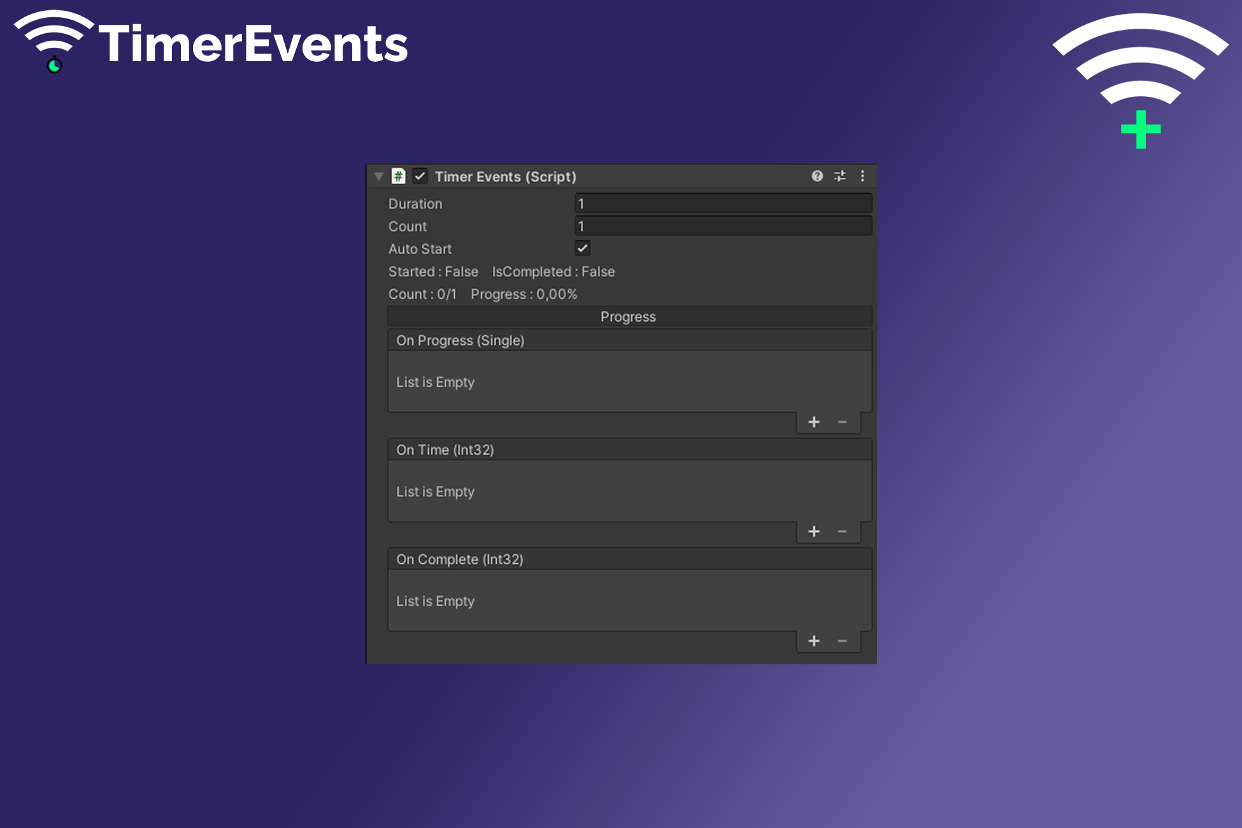
Task: Add a listener to On Complete (Int32)
Action: [813, 641]
